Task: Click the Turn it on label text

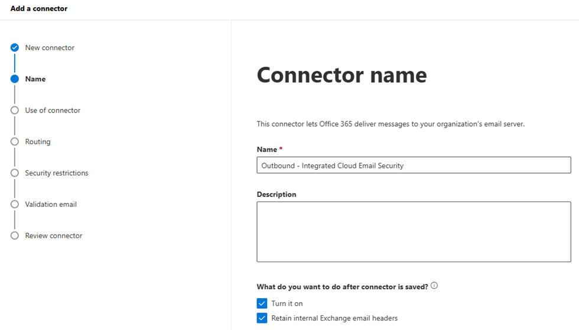Action: pos(287,303)
